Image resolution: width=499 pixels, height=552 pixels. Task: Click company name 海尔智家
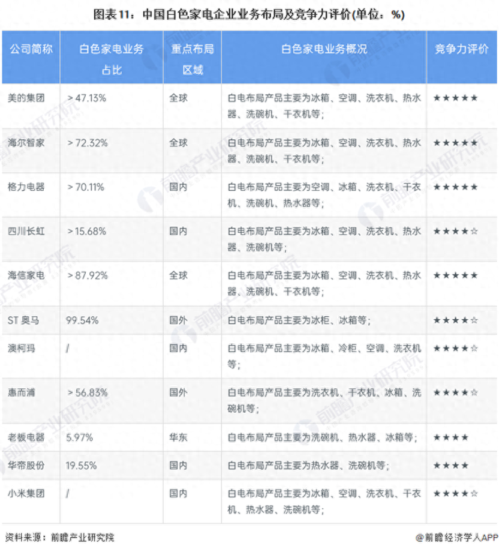pyautogui.click(x=26, y=143)
